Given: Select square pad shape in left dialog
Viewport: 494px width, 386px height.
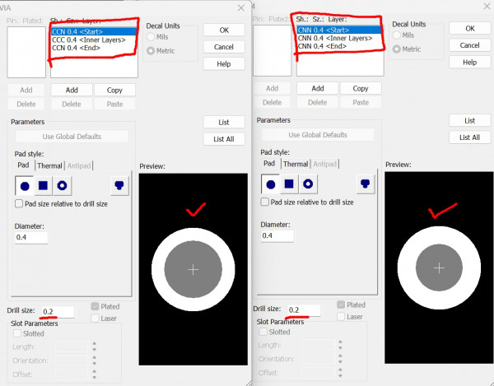Looking at the screenshot, I should pyautogui.click(x=44, y=184).
